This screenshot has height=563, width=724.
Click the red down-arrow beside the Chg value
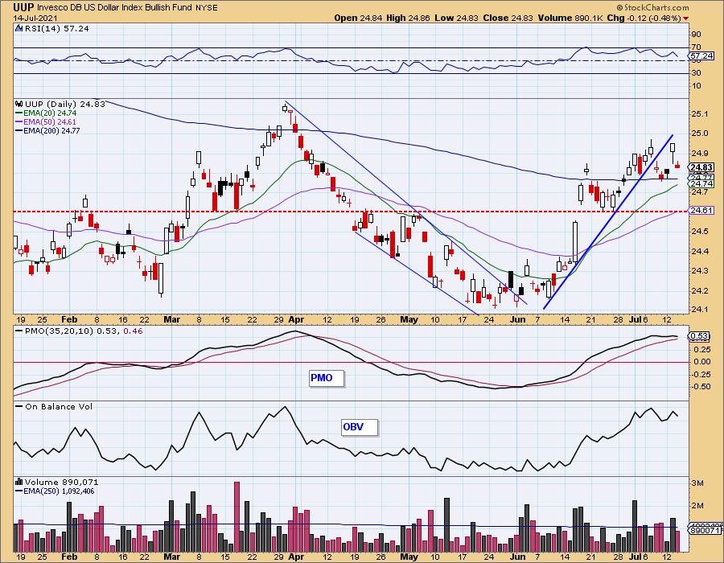pos(685,18)
